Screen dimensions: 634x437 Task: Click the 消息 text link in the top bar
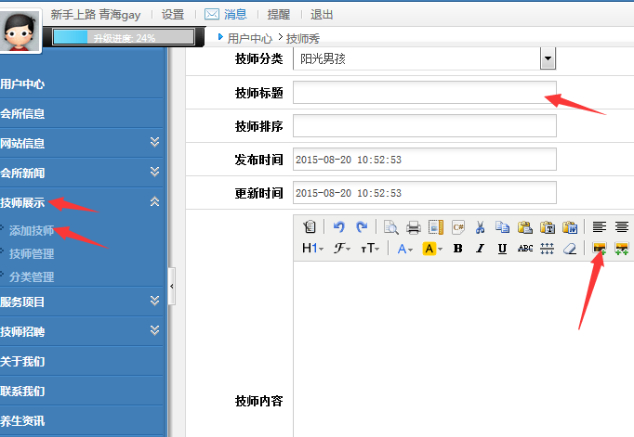point(235,15)
